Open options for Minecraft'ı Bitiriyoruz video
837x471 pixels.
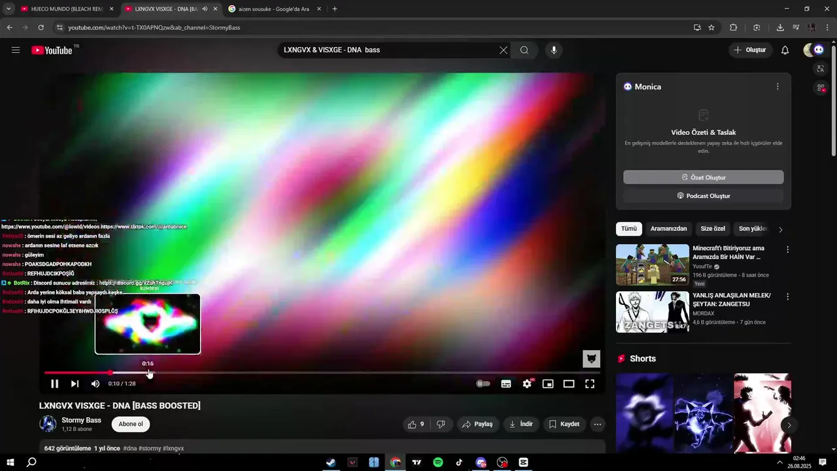coord(787,250)
